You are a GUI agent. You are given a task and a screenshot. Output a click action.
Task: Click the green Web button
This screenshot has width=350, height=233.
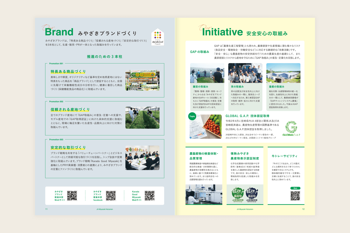[x=295, y=188]
